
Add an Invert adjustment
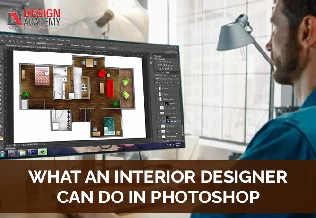160,69
